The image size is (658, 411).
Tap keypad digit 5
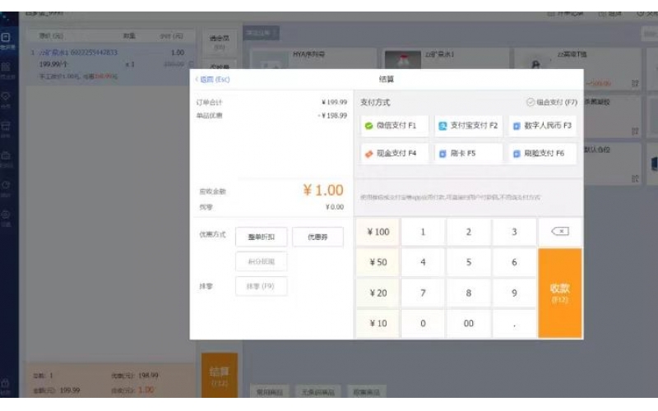[469, 262]
